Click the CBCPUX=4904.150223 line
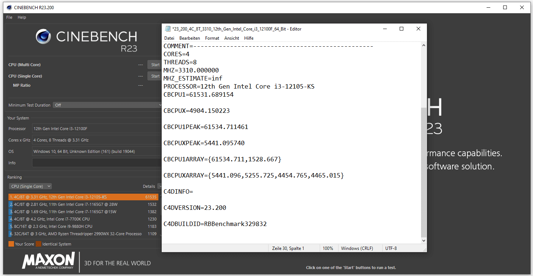The height and width of the screenshot is (276, 533). 197,111
